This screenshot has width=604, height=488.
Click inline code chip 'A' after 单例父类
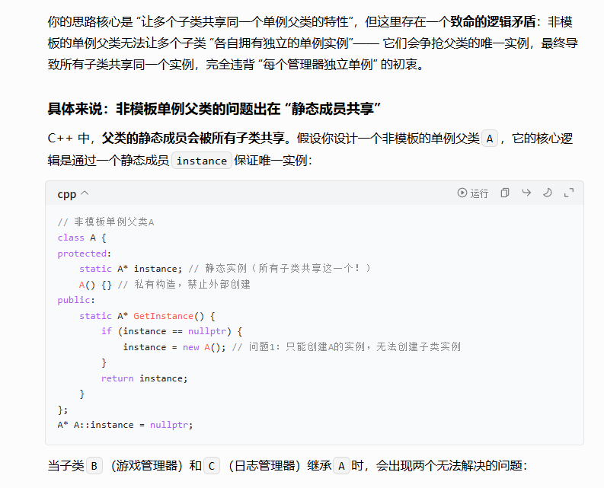[491, 139]
